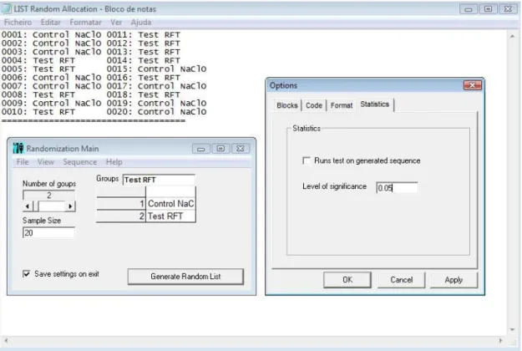
Task: Click group number 1 cell
Action: pyautogui.click(x=121, y=203)
